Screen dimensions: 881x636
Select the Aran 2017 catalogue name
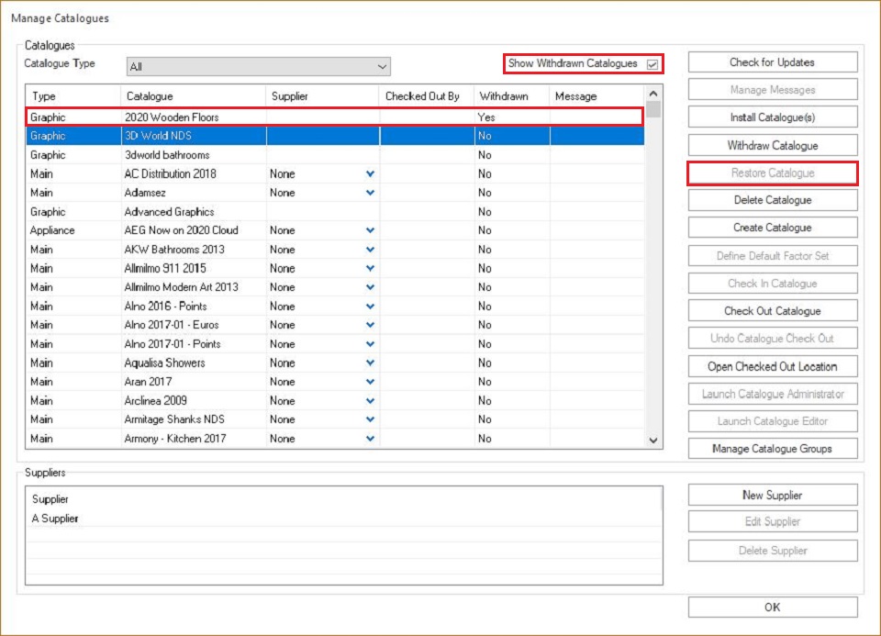coord(148,382)
